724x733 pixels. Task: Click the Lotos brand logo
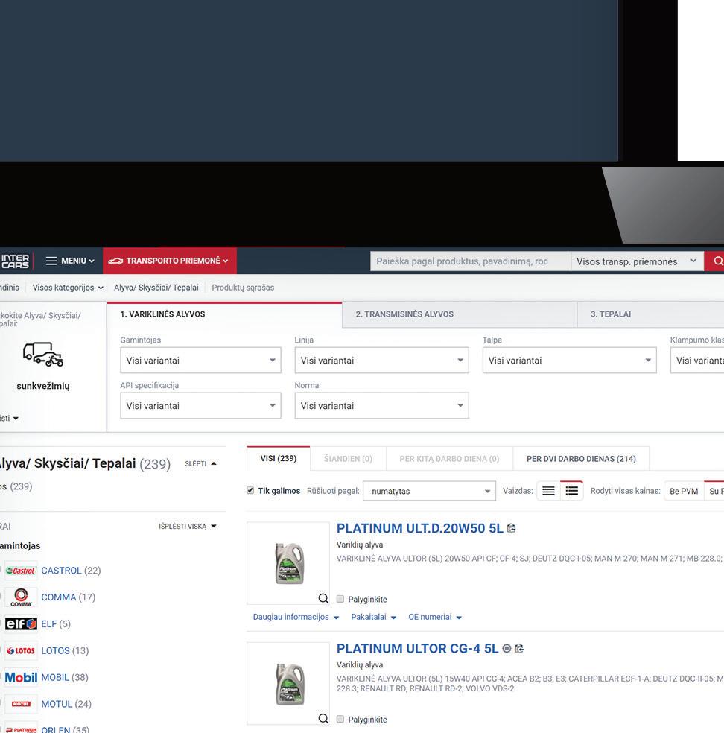pyautogui.click(x=21, y=651)
